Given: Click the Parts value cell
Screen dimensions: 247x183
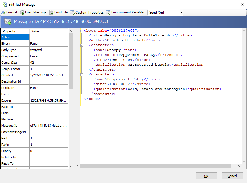Looking at the screenshot, I should coord(49,144).
